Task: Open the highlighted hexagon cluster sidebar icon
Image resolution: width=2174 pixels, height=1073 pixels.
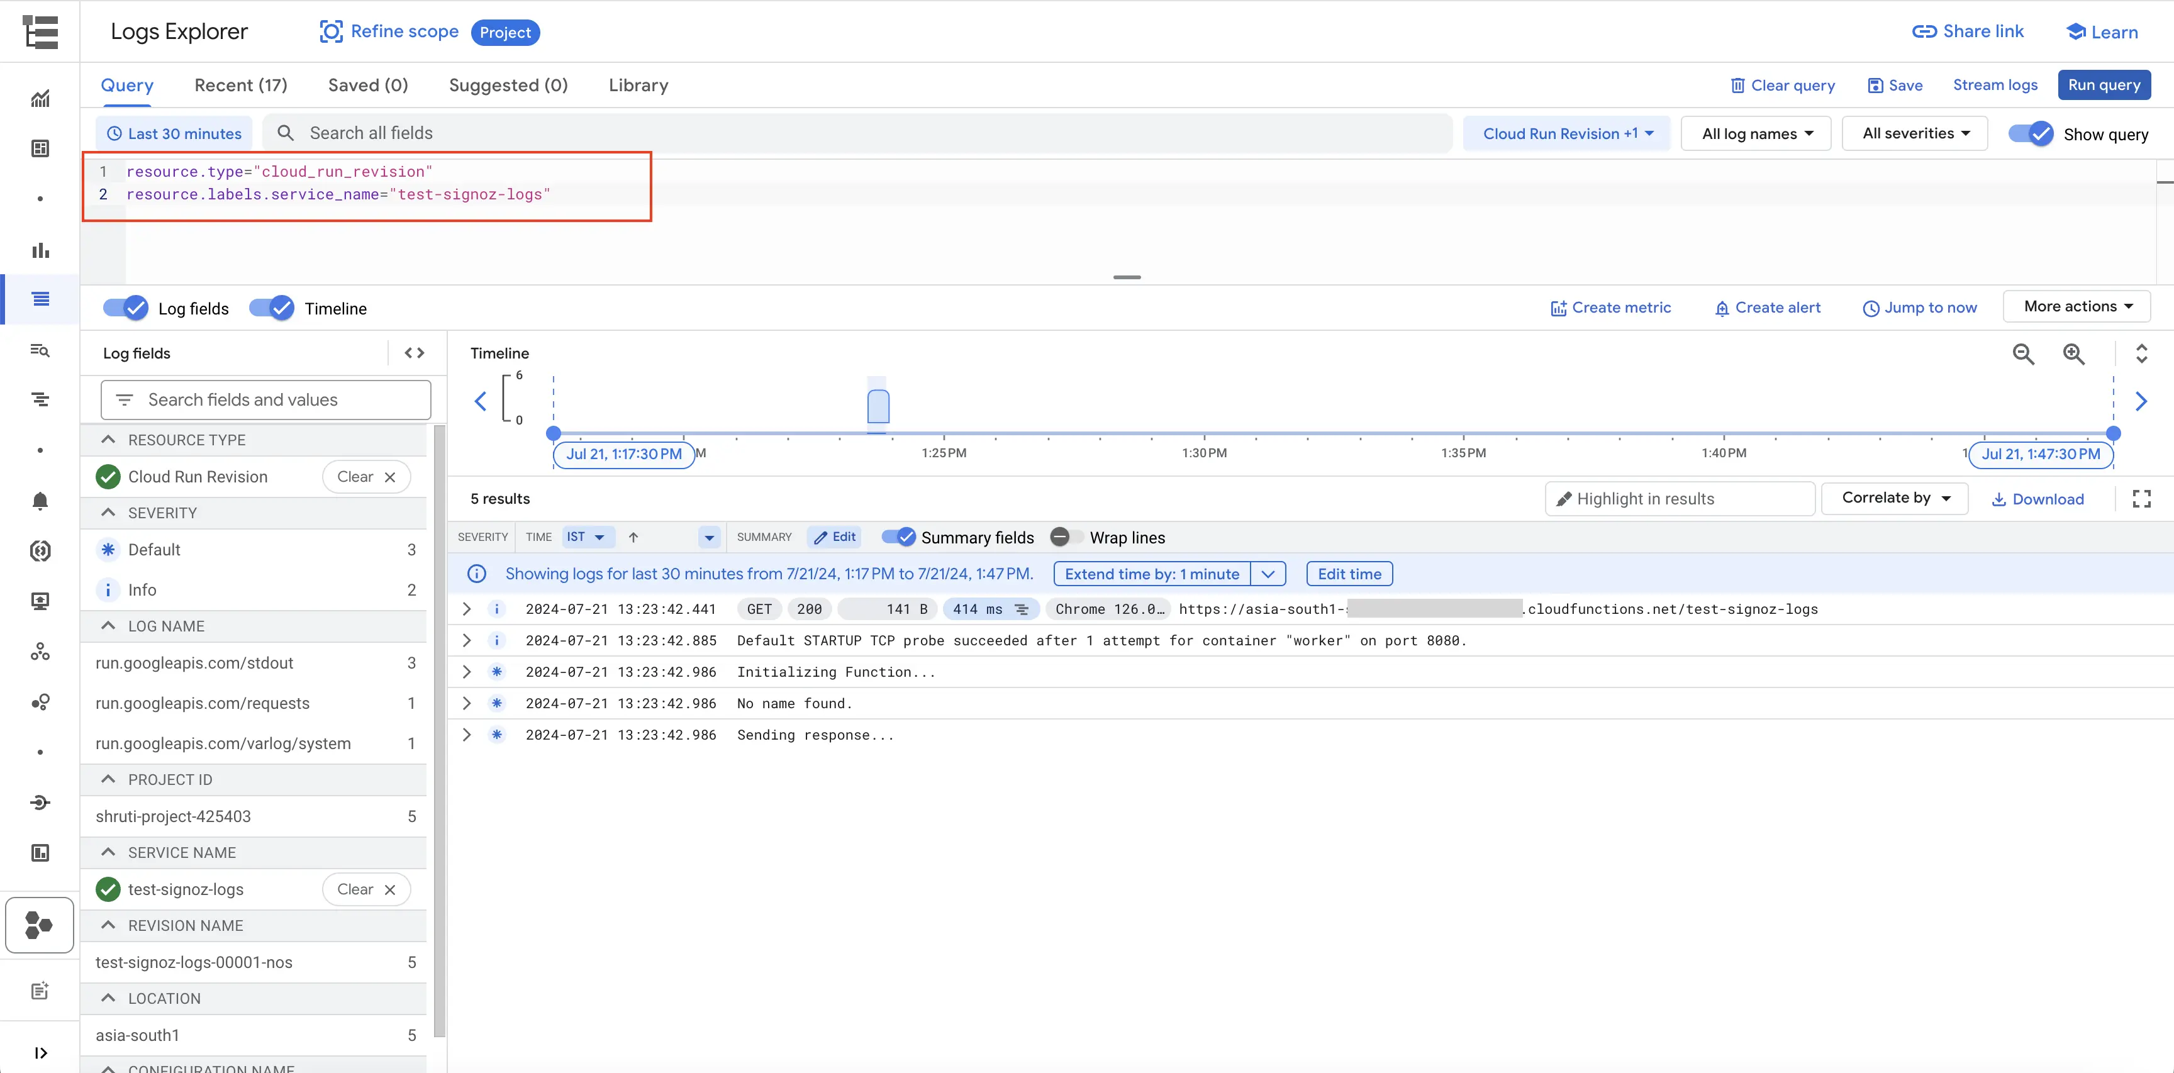Action: tap(40, 925)
